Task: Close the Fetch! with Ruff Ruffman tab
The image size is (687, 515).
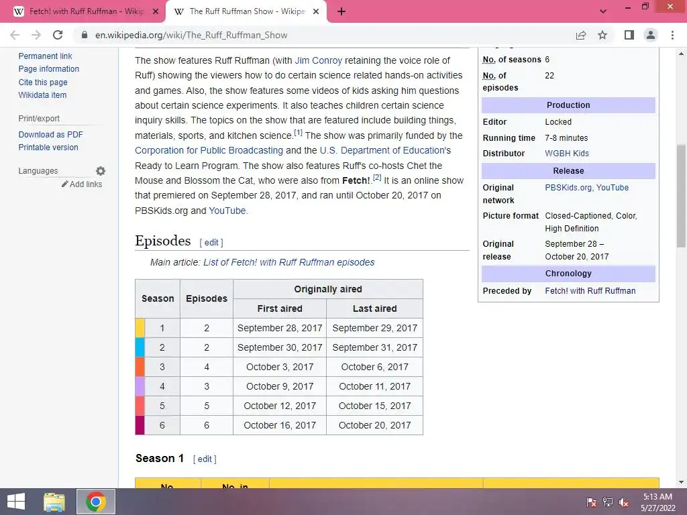Action: pyautogui.click(x=156, y=12)
